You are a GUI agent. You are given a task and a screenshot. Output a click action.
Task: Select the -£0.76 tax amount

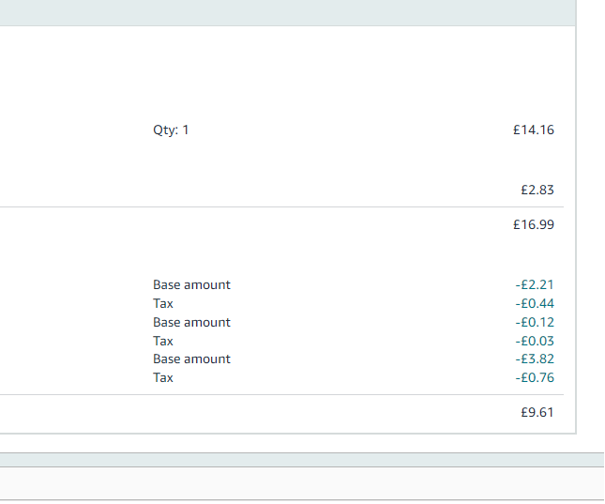535,377
